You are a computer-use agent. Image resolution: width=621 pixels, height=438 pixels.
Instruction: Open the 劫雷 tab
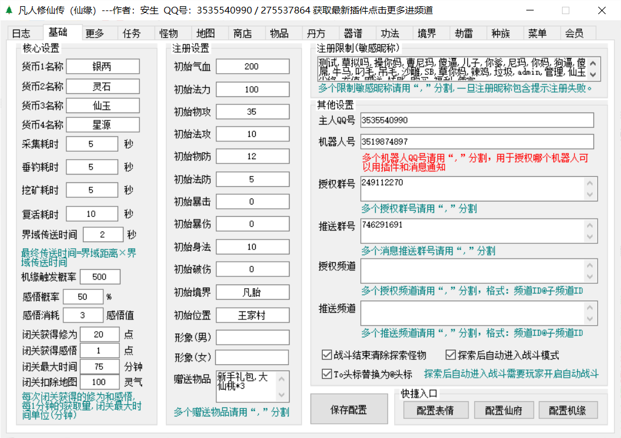[x=464, y=34]
